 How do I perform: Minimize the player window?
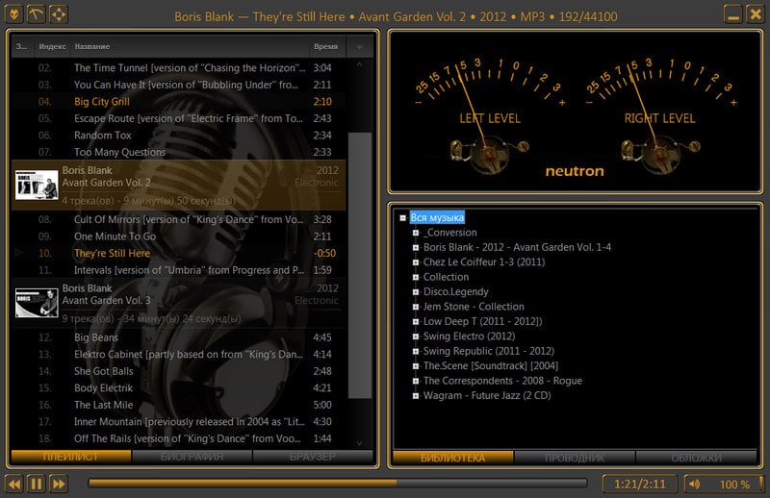[x=733, y=14]
